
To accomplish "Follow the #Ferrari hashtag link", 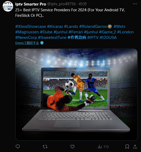I will coord(76,32).
